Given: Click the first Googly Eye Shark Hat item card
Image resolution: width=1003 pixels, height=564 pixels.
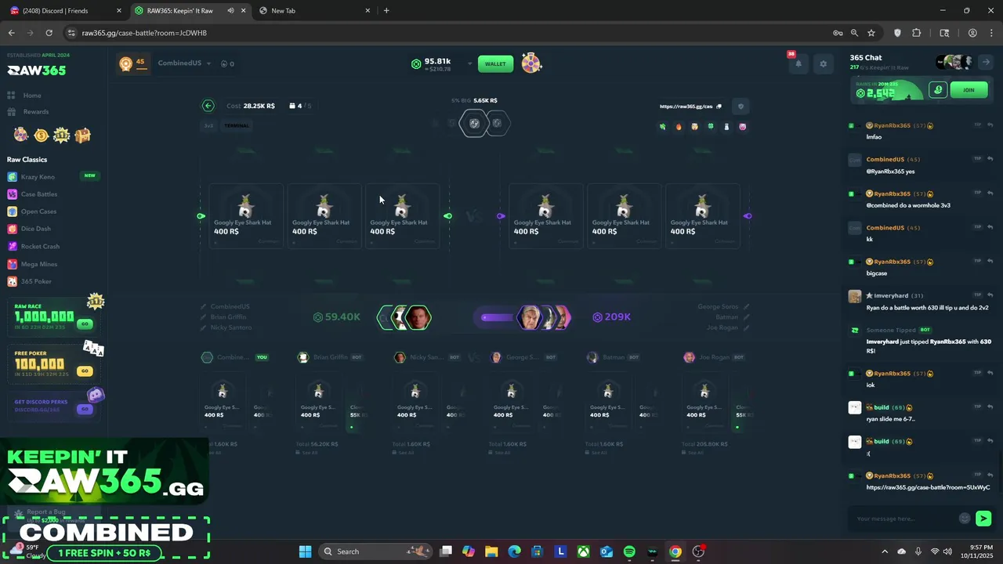Looking at the screenshot, I should 245,216.
